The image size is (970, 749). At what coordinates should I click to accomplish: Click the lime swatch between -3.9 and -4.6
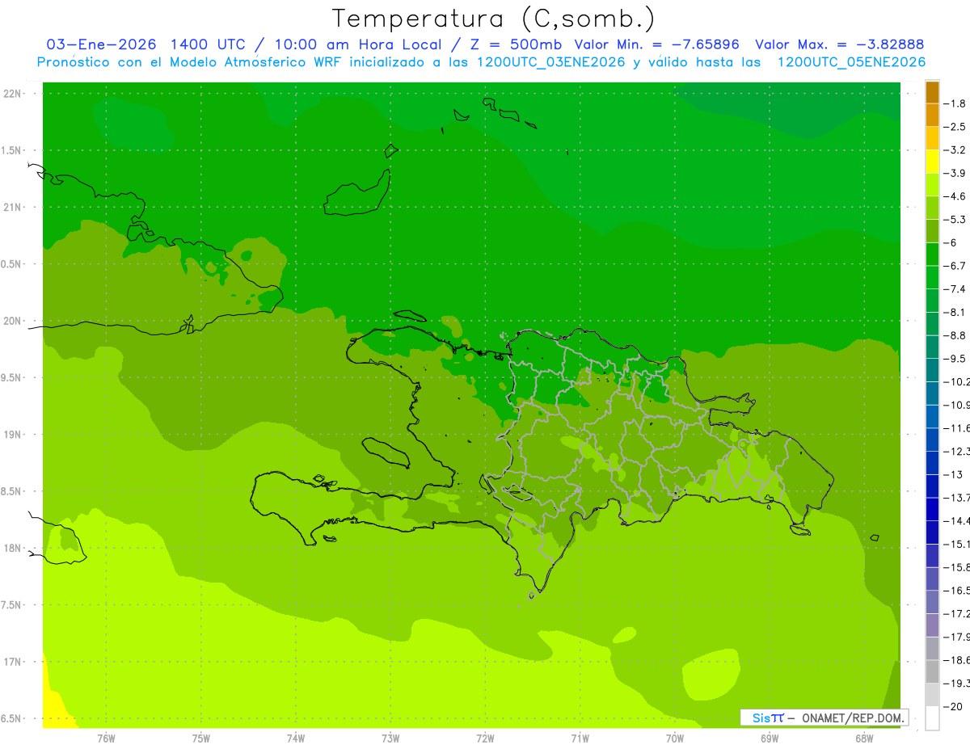pyautogui.click(x=932, y=184)
